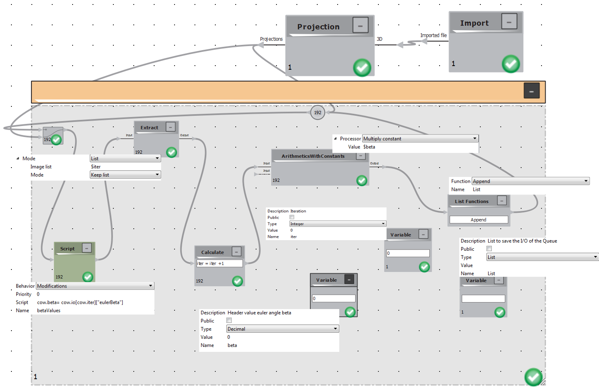Open the Function Append dropdown

coord(530,181)
